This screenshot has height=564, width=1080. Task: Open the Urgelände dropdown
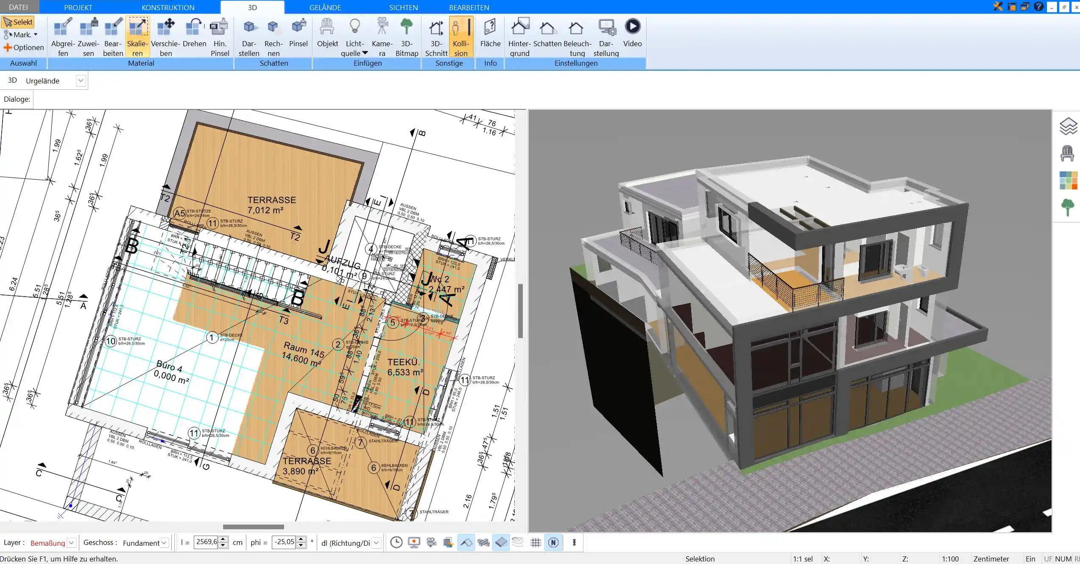(81, 81)
